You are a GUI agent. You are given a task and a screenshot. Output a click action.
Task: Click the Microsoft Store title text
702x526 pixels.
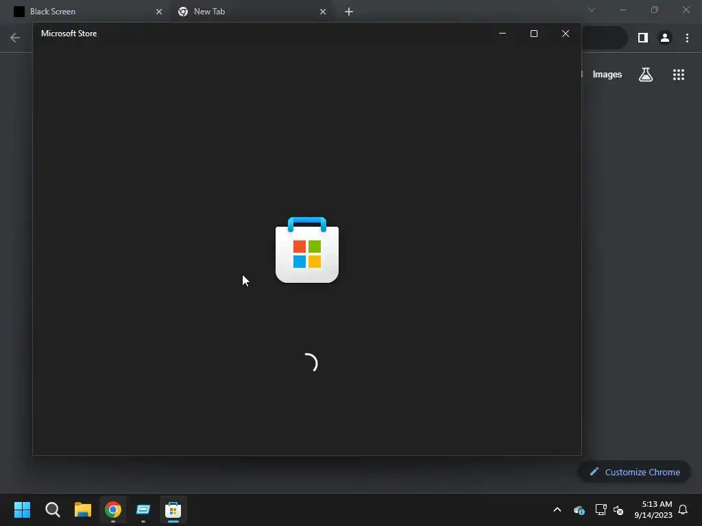(69, 34)
